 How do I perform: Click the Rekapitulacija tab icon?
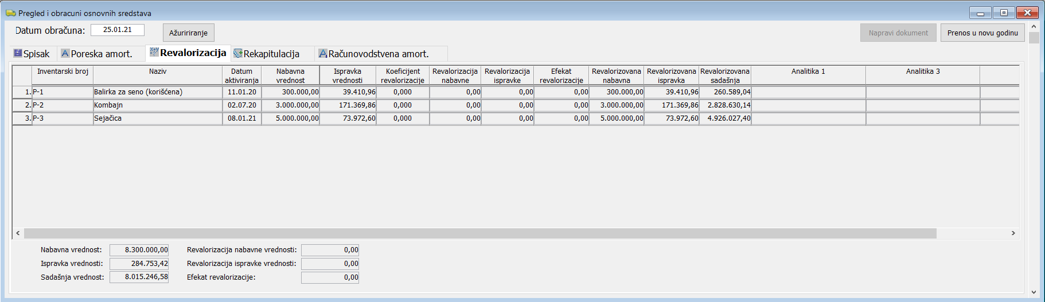[x=238, y=53]
